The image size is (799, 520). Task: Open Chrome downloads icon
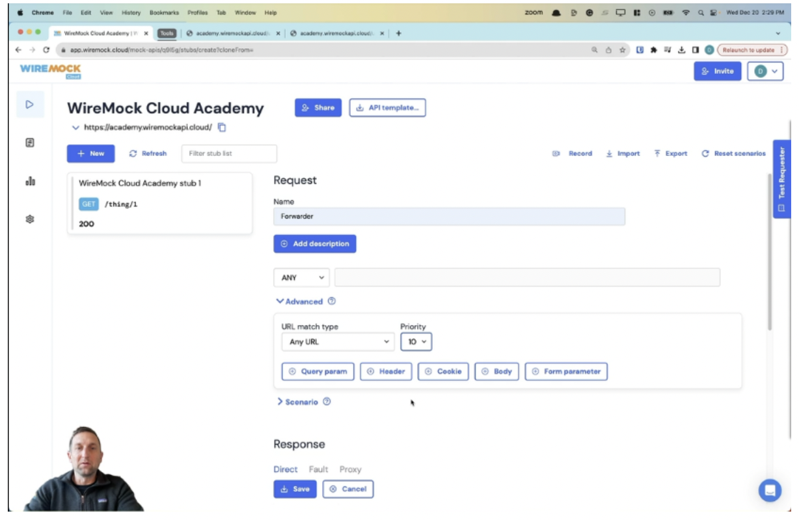[x=681, y=50]
